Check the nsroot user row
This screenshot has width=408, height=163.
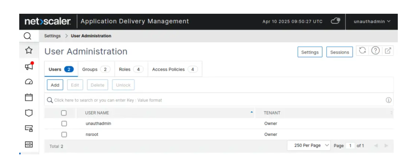pyautogui.click(x=64, y=134)
